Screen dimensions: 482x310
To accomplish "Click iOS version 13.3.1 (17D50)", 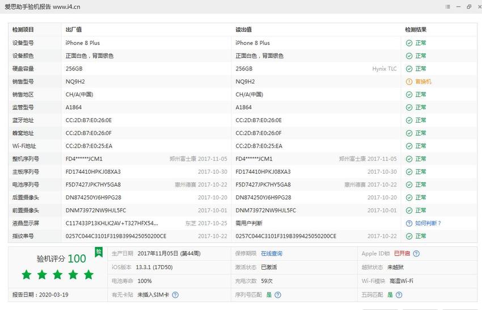I will pos(154,267).
